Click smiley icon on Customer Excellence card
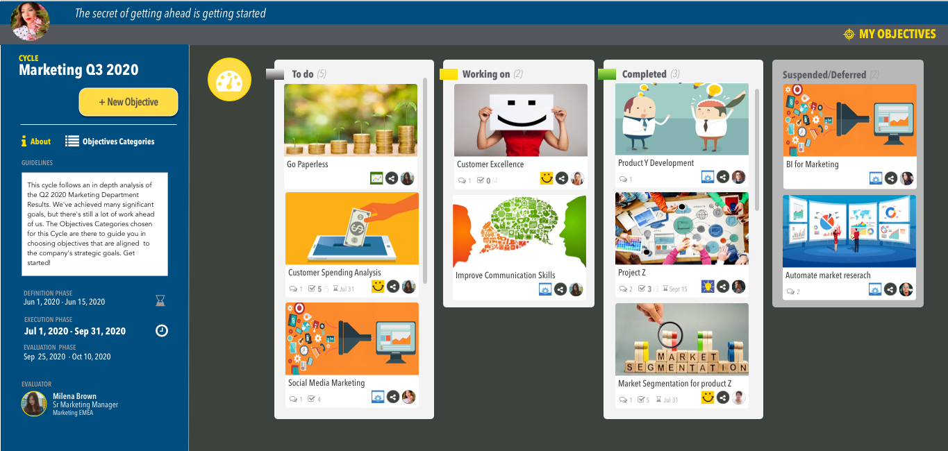The width and height of the screenshot is (948, 451). coord(547,178)
